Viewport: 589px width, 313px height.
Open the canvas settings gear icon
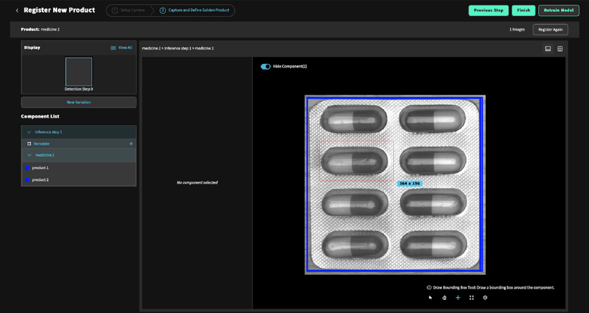(x=485, y=298)
